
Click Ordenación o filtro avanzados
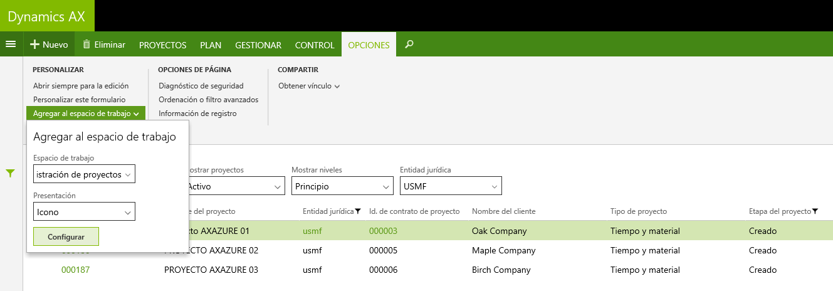pyautogui.click(x=209, y=100)
